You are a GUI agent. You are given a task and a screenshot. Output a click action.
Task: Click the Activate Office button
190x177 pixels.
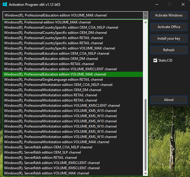coord(169,27)
